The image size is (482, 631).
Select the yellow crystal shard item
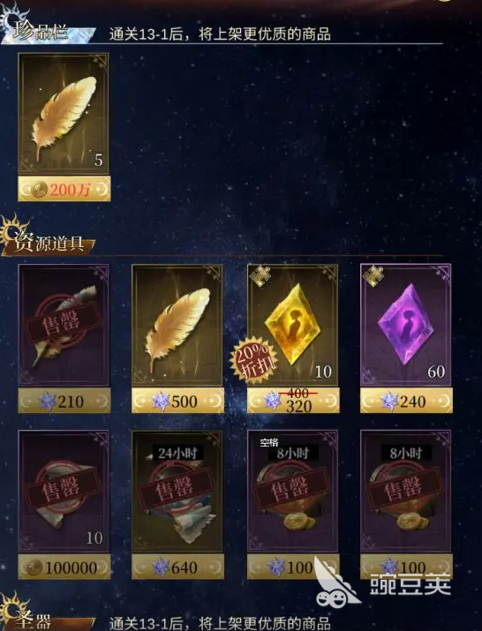[293, 325]
